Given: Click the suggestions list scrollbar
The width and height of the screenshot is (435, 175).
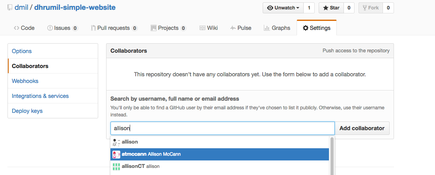Looking at the screenshot, I should [332, 156].
